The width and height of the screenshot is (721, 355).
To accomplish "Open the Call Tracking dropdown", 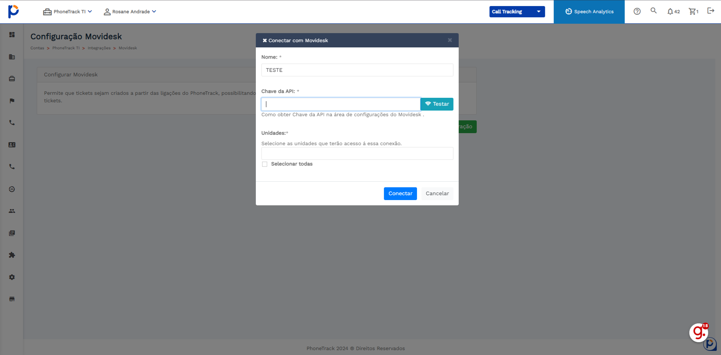I will click(x=517, y=12).
